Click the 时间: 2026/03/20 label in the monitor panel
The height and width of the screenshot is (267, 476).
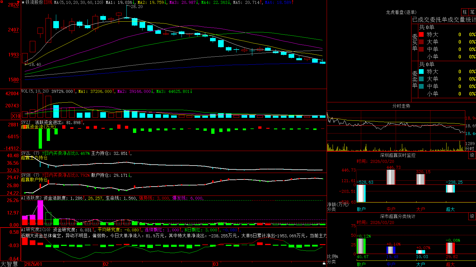[375, 161]
